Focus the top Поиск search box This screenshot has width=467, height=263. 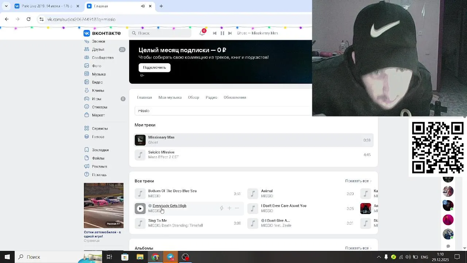coord(160,33)
